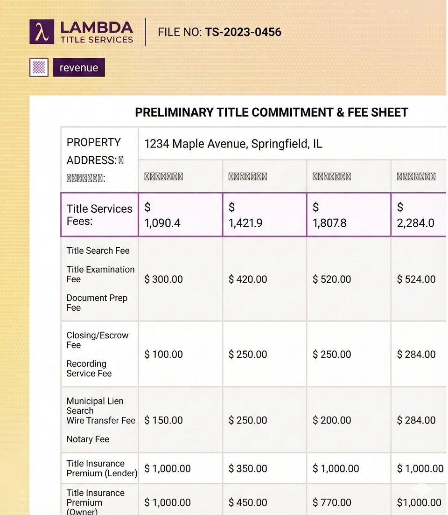Click the $2,284.0 fee total cell
Image resolution: width=448 pixels, height=515 pixels.
pyautogui.click(x=419, y=215)
